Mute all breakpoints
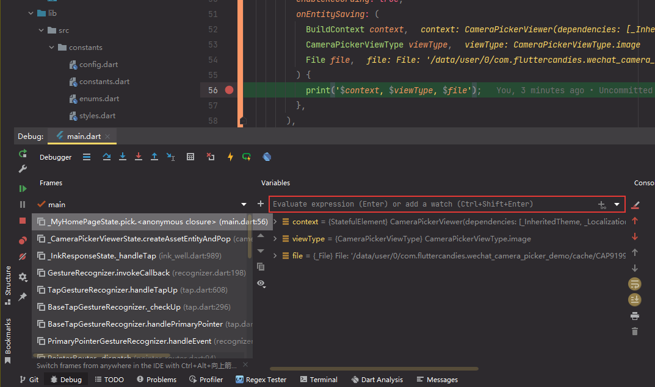The width and height of the screenshot is (655, 387). pos(22,257)
